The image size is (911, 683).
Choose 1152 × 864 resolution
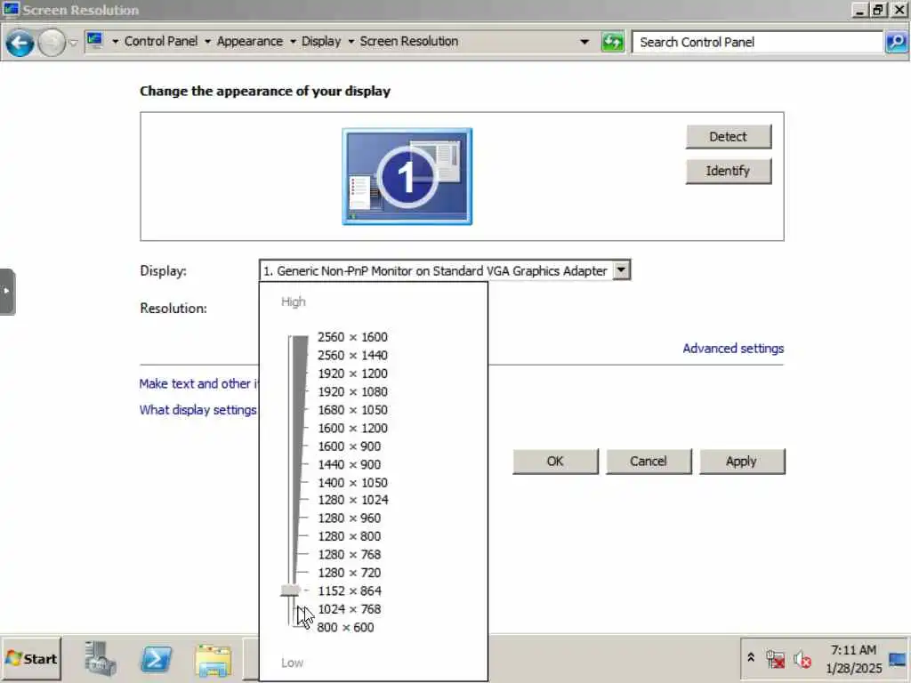point(350,591)
